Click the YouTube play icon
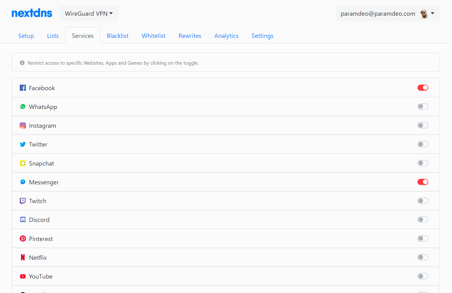 (23, 276)
